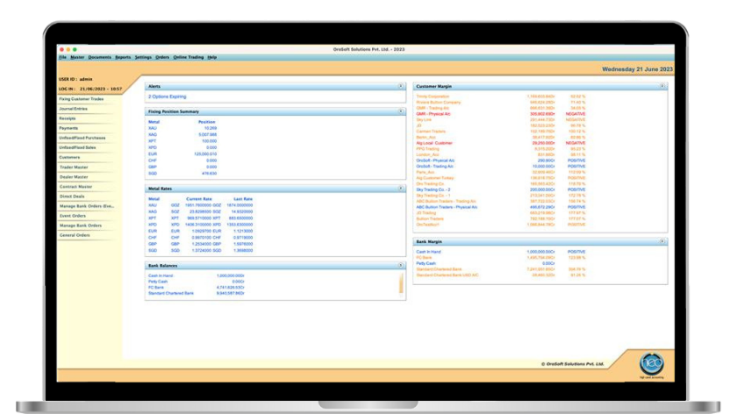Click the Bank Balances panel scrollbar
This screenshot has width=737, height=414.
click(x=401, y=282)
